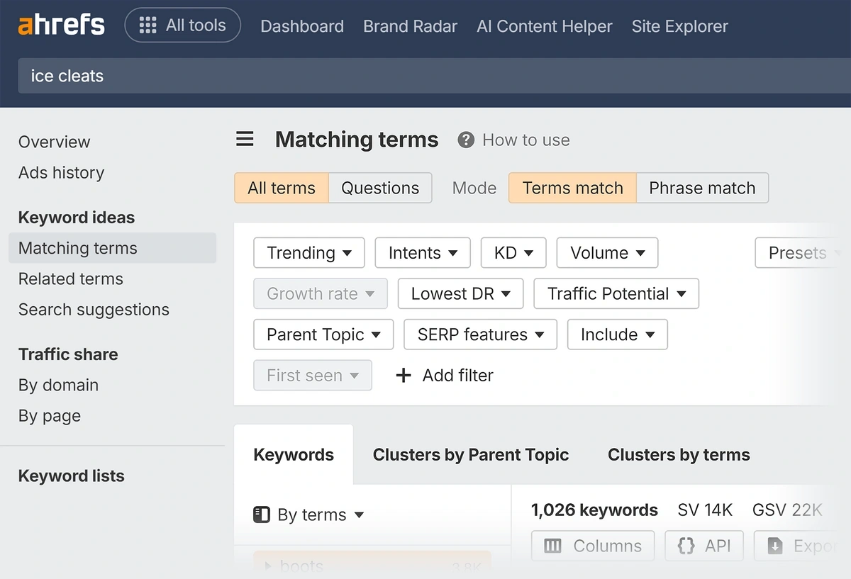Open Overview in the sidebar

(55, 142)
